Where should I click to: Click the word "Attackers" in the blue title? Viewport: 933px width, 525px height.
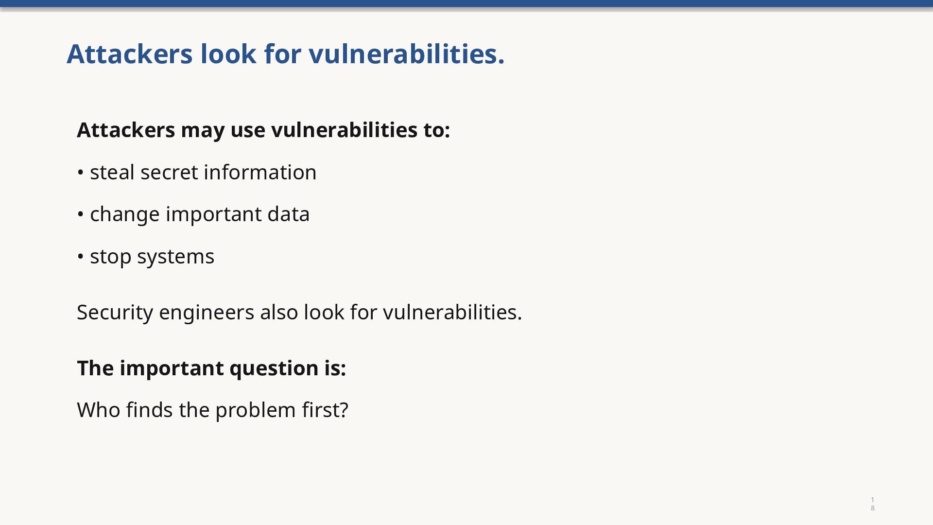(130, 54)
